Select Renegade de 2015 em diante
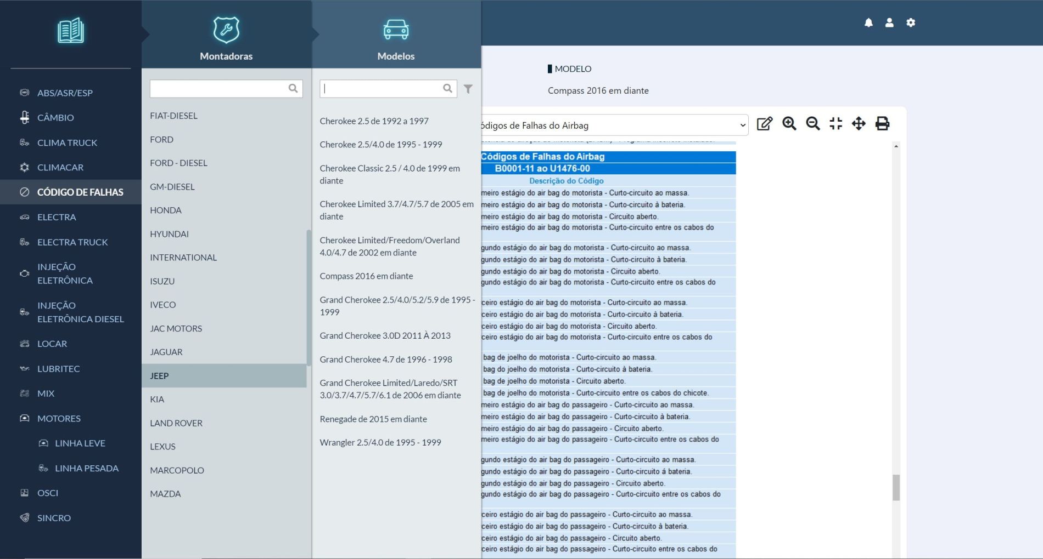 [x=373, y=419]
